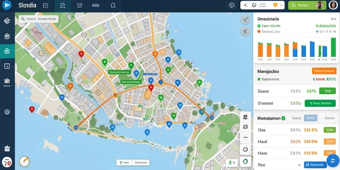This screenshot has height=170, width=340.
Task: Expand the circular dropdown icon in top bar
Action: (232, 5)
